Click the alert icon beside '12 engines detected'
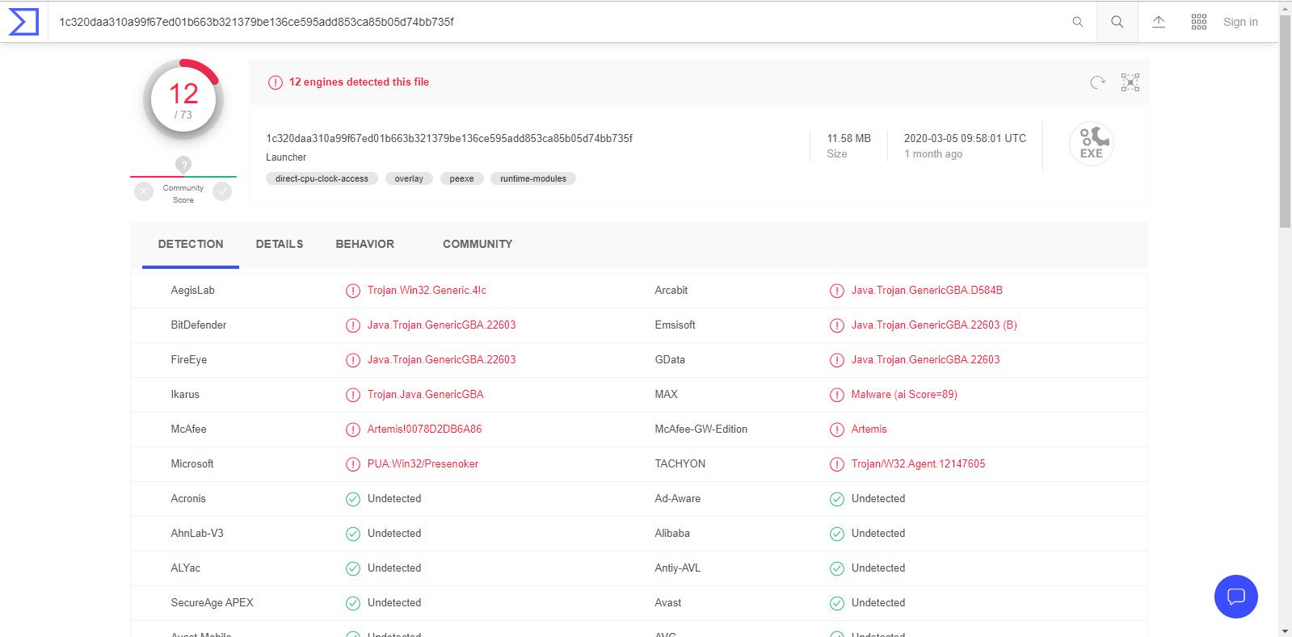The width and height of the screenshot is (1292, 637). pyautogui.click(x=276, y=82)
